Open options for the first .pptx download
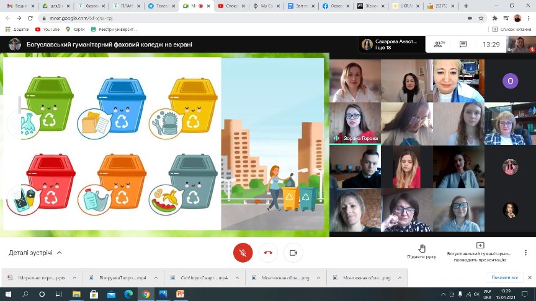 click(x=74, y=277)
